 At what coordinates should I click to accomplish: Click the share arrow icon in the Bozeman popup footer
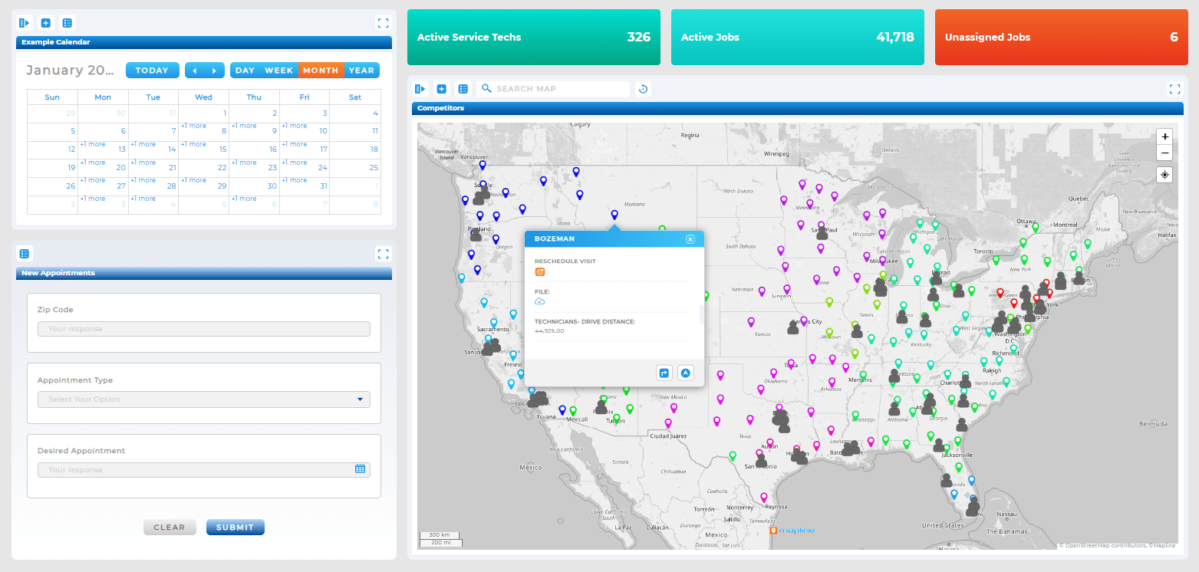coord(664,373)
